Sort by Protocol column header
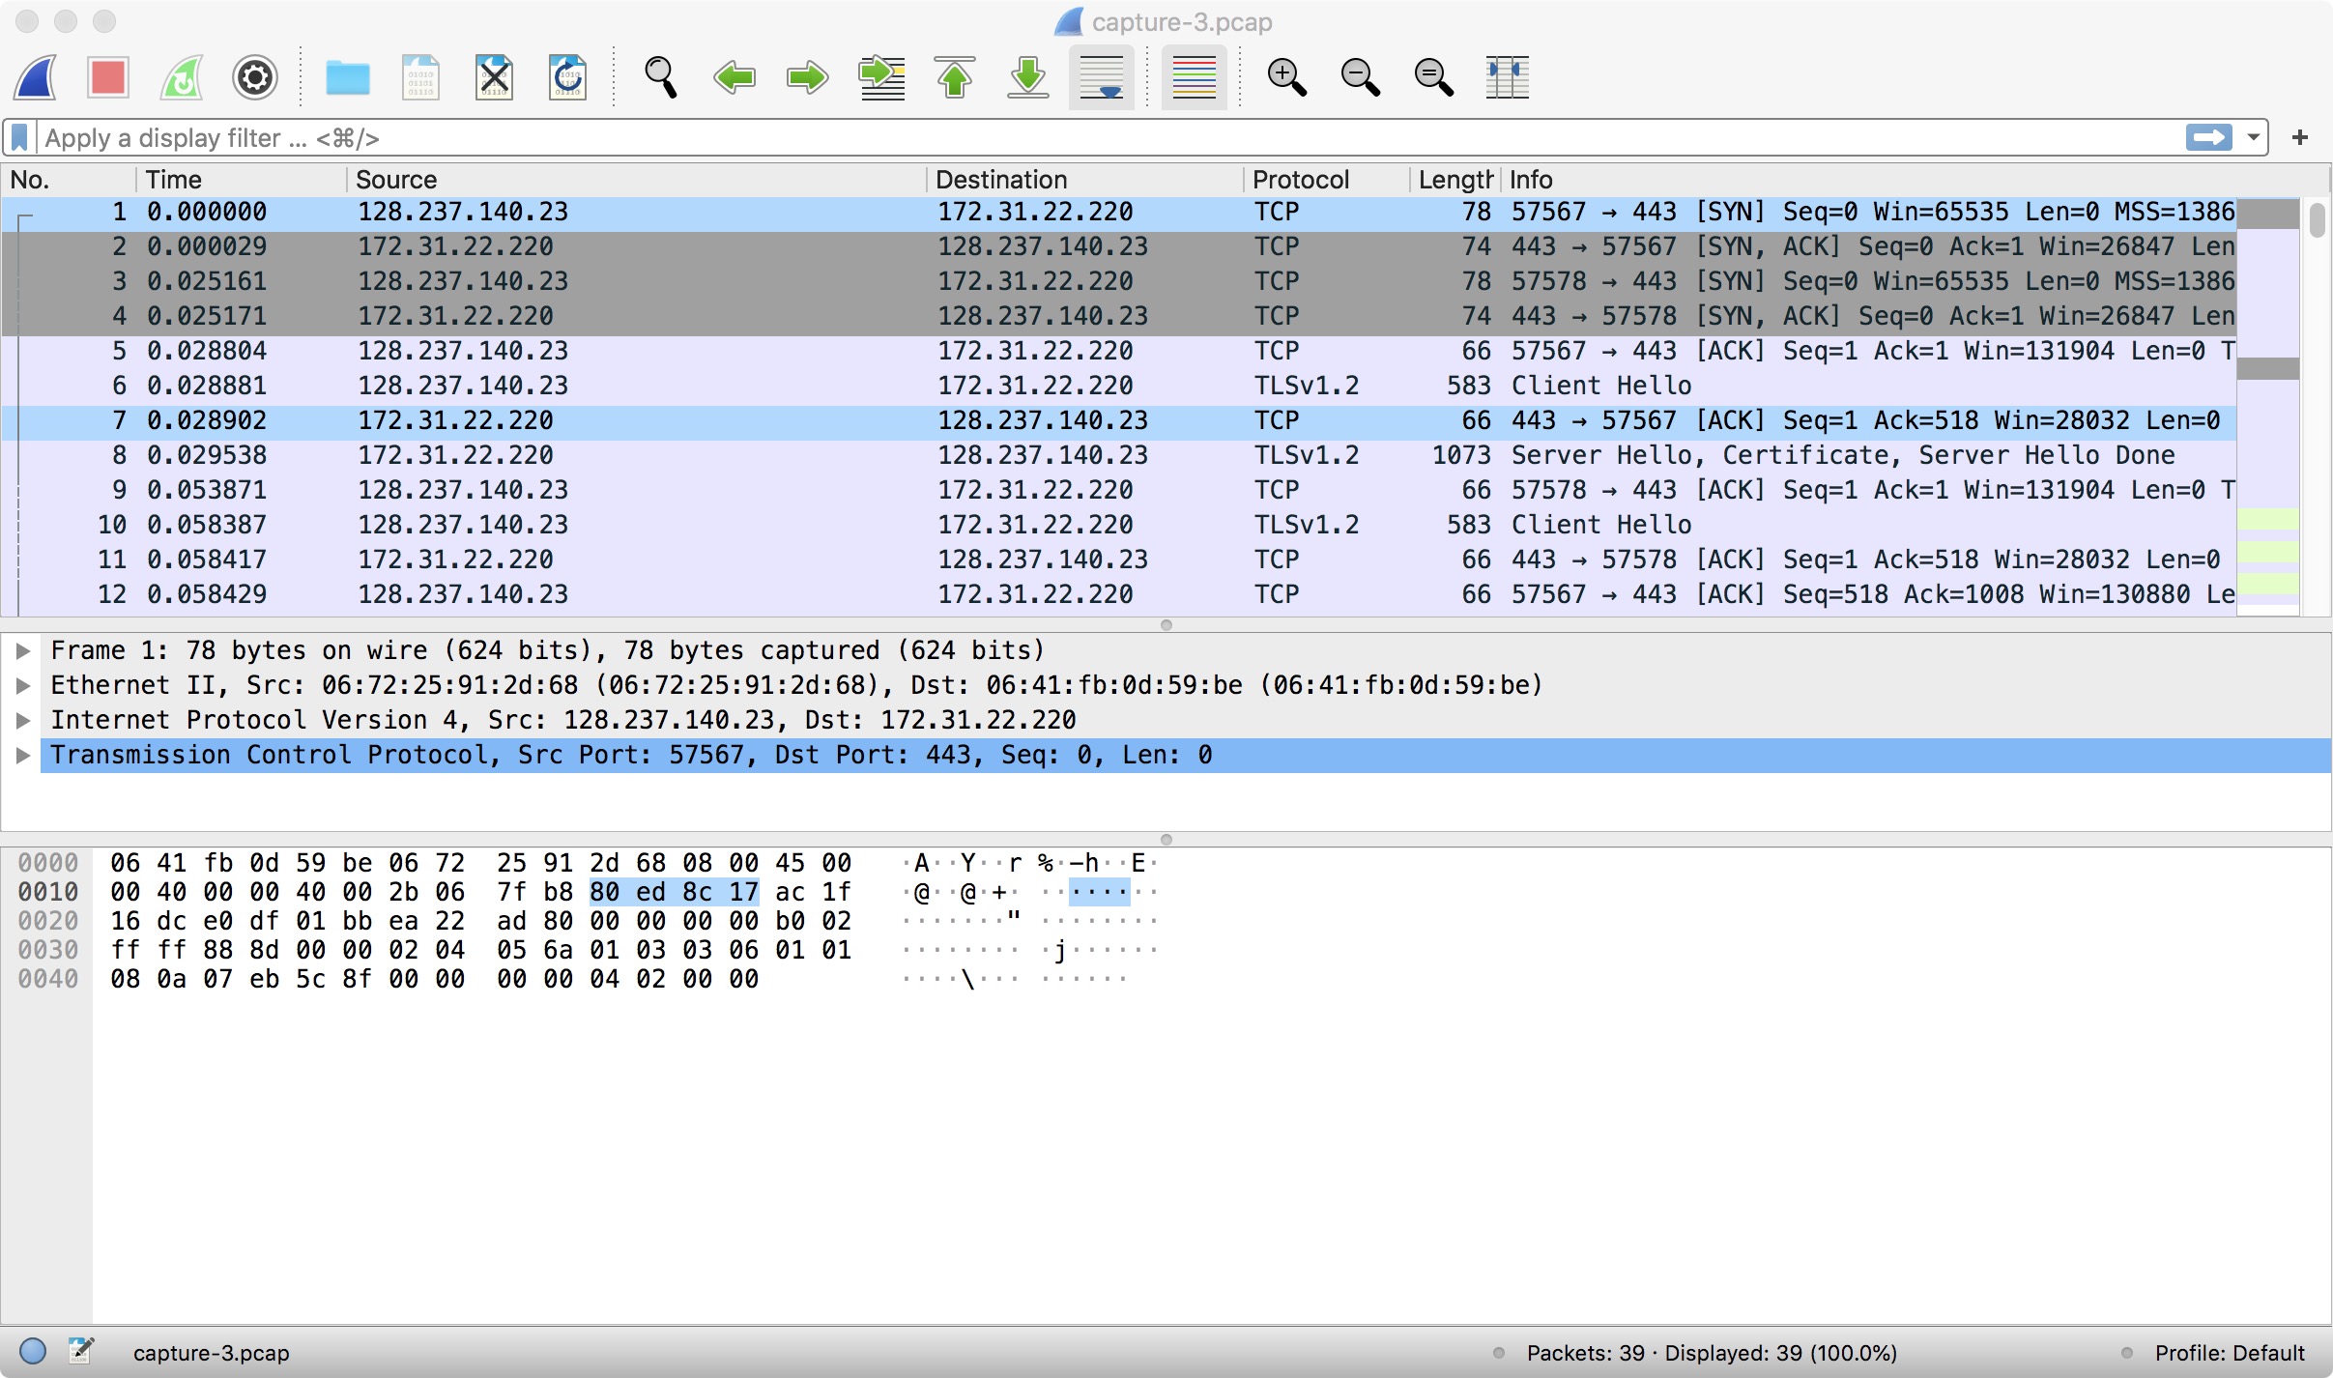This screenshot has width=2333, height=1378. (x=1327, y=180)
